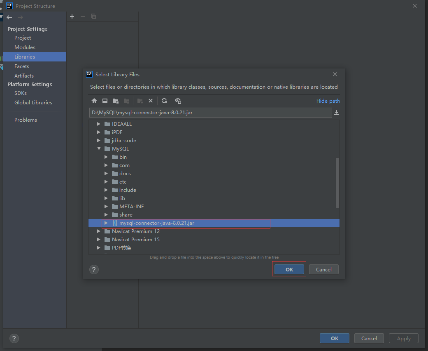Click the Hide path link
This screenshot has width=428, height=351.
328,101
